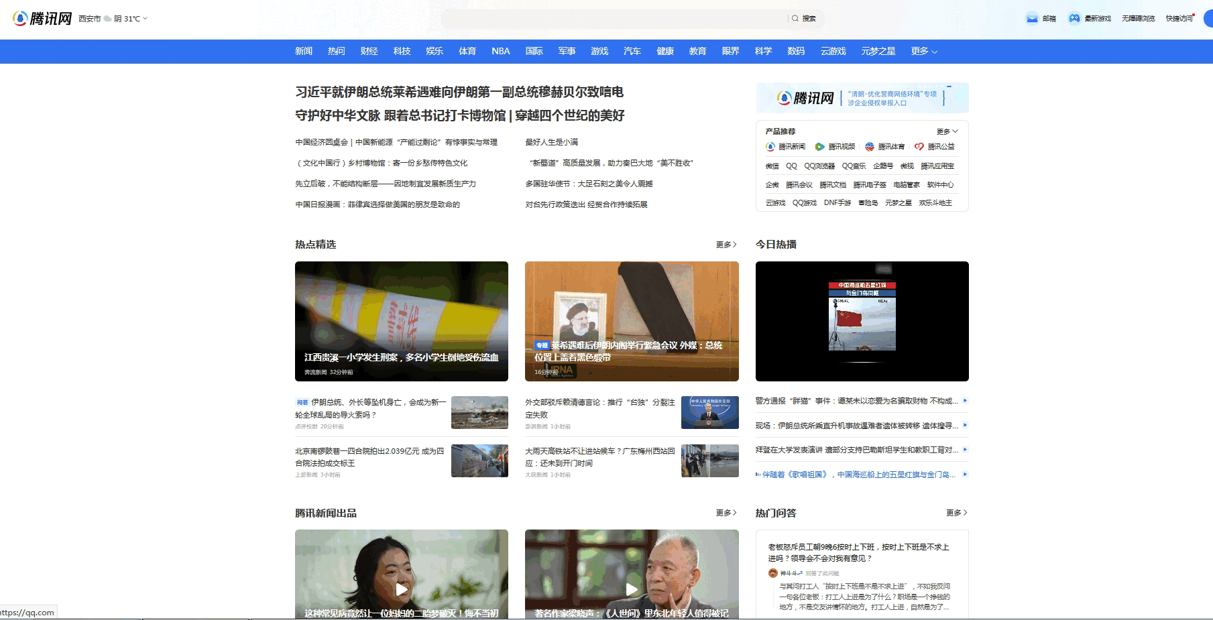Play the 著名作家梁晓声 video play button

(632, 589)
